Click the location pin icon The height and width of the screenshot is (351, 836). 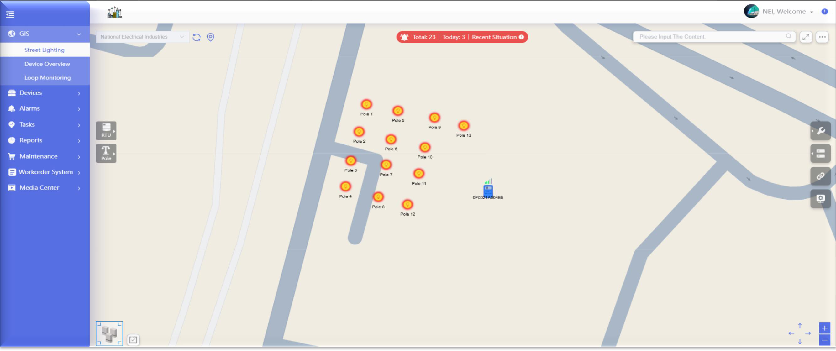211,37
